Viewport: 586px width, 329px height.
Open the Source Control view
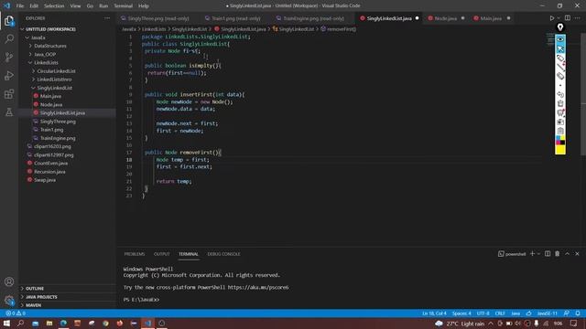[9, 57]
